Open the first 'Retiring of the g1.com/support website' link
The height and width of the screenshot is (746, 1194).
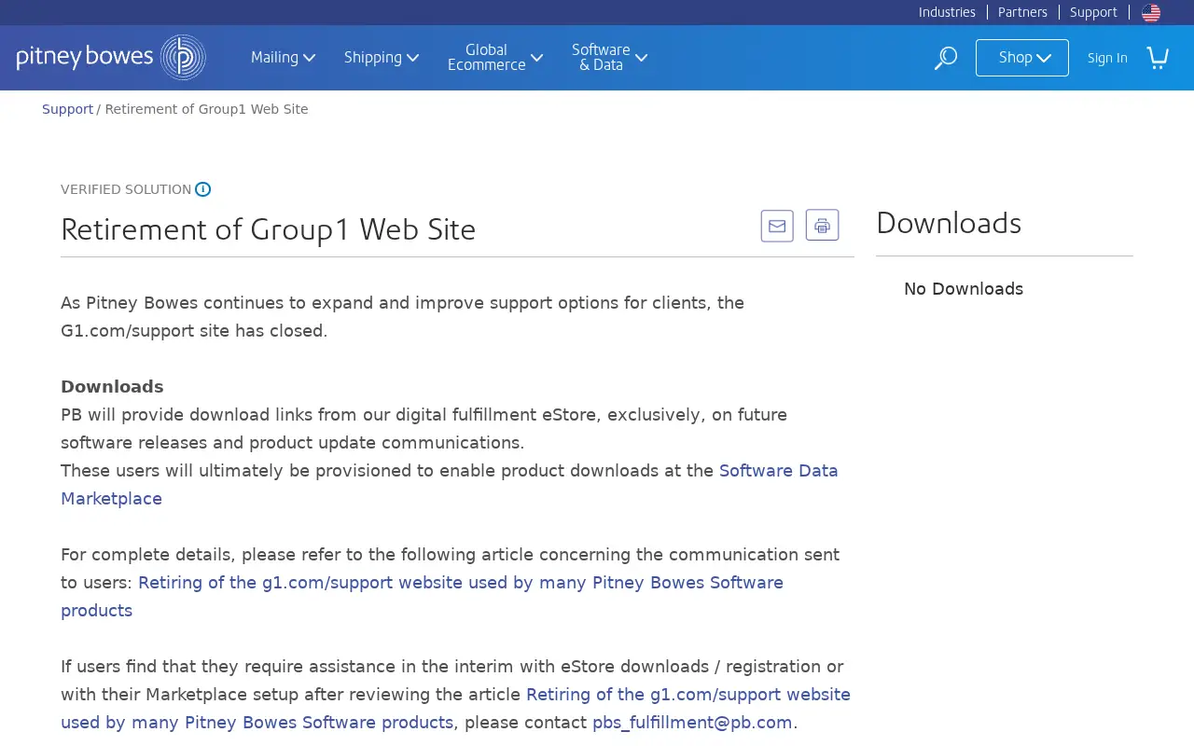pyautogui.click(x=423, y=596)
